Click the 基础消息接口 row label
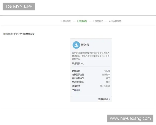Viewport: 156px width, 125px height. point(78,78)
